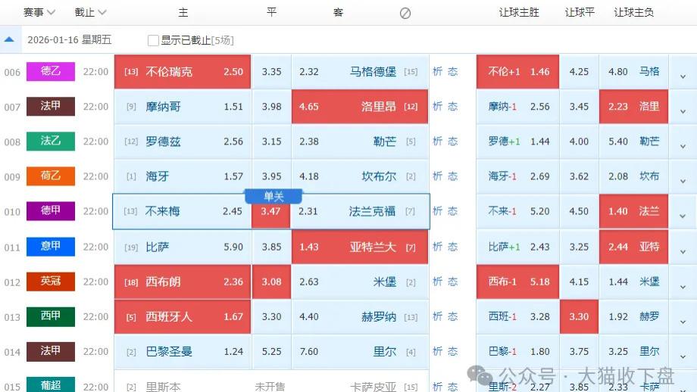Click the 单关 badge on row 010
This screenshot has width=697, height=392.
coord(273,196)
